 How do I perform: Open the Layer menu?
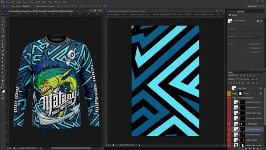click(x=25, y=2)
